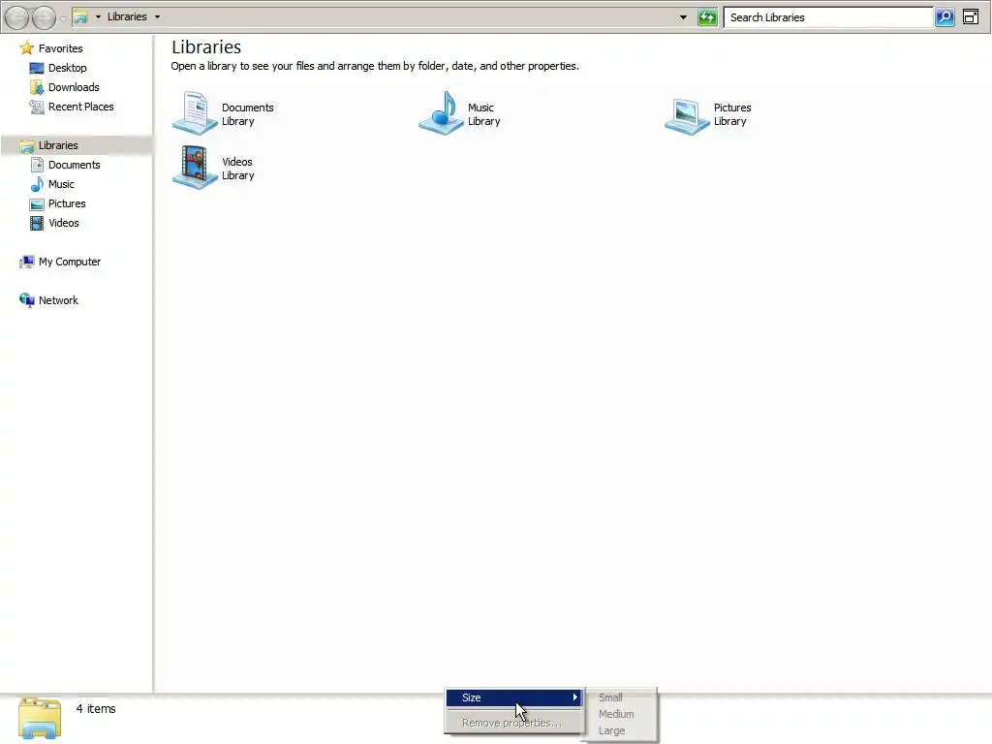Open Documents under Libraries in sidebar

pos(74,165)
